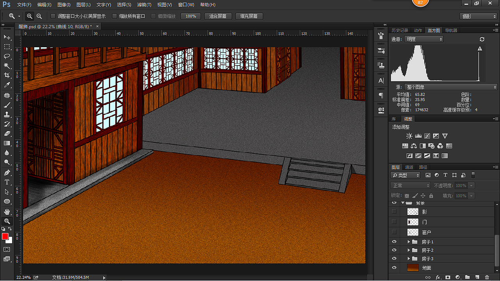500x281 pixels.
Task: Add a Curves adjustment
Action: [x=427, y=136]
